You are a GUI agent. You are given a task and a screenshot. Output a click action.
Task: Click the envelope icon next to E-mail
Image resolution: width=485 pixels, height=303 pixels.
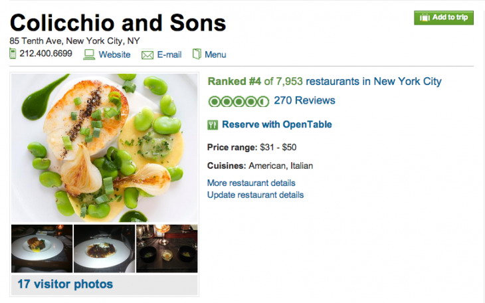click(x=147, y=54)
